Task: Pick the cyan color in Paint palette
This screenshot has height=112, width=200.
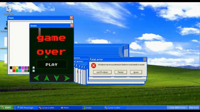Action: pos(20,71)
